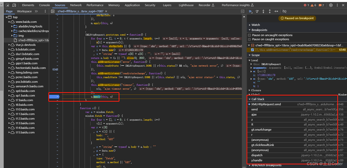The height and width of the screenshot is (168, 347).
Task: Click the inspect element picker icon
Action: 7,5
